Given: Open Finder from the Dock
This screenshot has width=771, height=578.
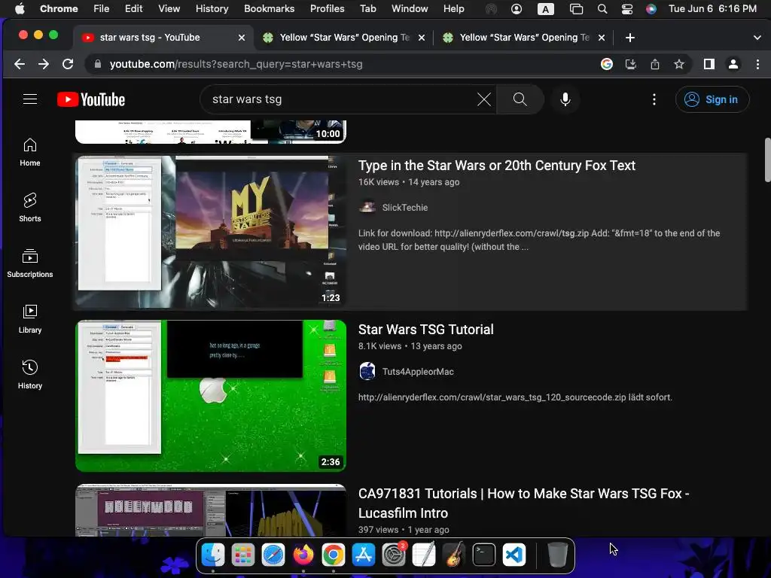Looking at the screenshot, I should tap(213, 555).
